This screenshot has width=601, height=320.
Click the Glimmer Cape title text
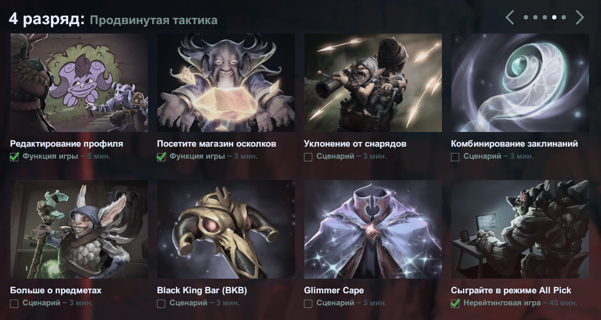pos(334,291)
